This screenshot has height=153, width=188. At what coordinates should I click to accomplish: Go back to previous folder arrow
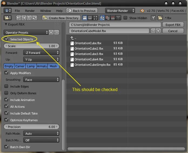[19, 18]
